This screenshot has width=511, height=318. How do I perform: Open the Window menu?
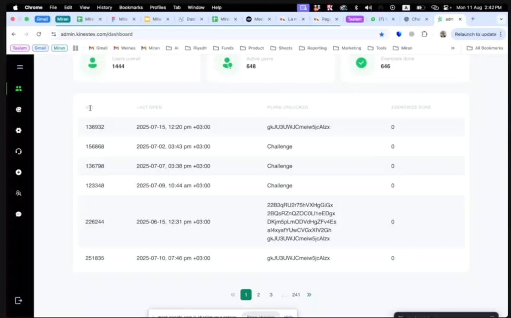(x=196, y=8)
